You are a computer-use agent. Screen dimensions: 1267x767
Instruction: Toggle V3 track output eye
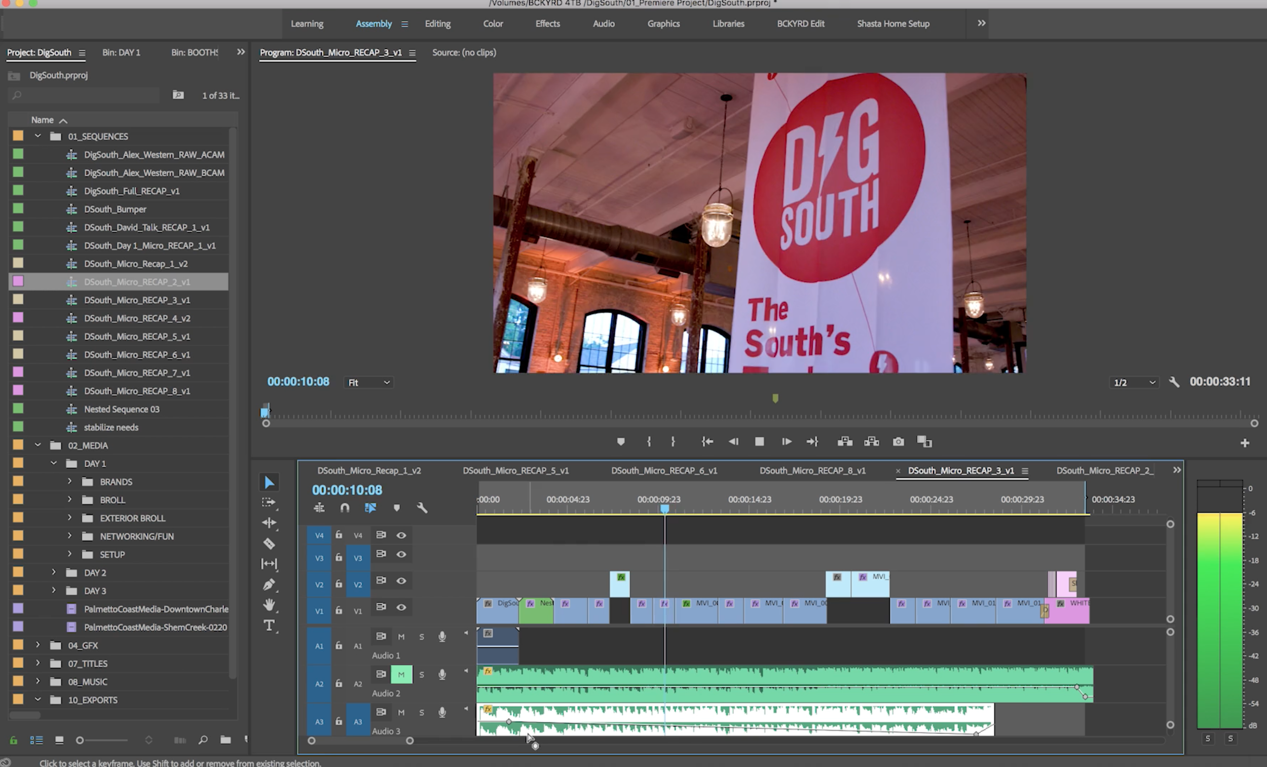[401, 555]
